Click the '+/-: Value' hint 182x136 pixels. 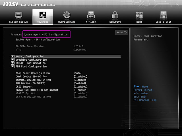(141, 93)
